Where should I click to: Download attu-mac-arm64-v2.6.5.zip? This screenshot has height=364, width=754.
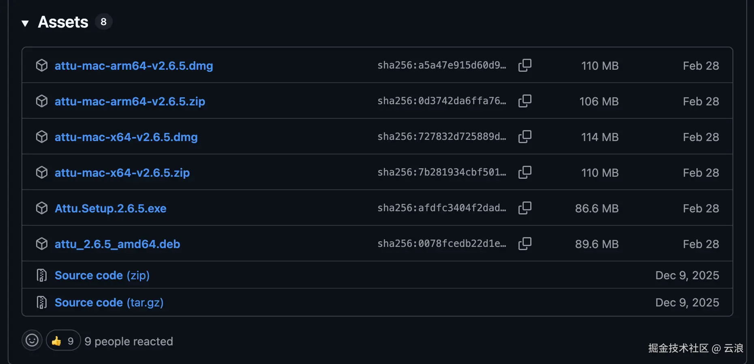[x=130, y=101]
